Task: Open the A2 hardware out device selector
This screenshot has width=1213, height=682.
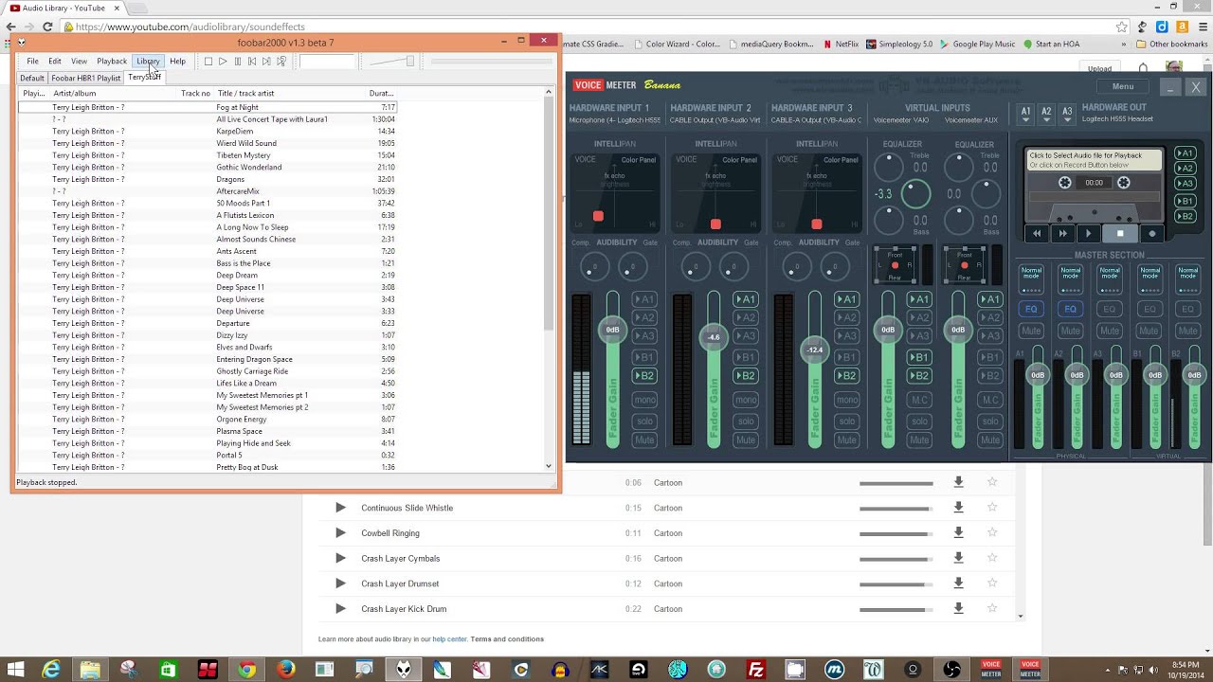Action: pyautogui.click(x=1046, y=114)
